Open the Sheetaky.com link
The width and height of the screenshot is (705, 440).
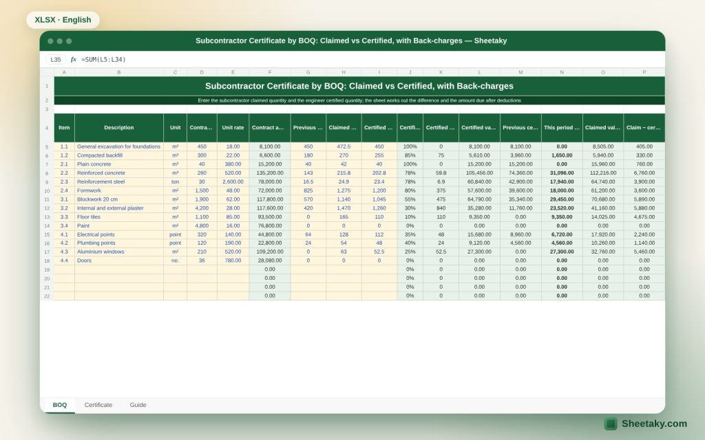click(654, 423)
